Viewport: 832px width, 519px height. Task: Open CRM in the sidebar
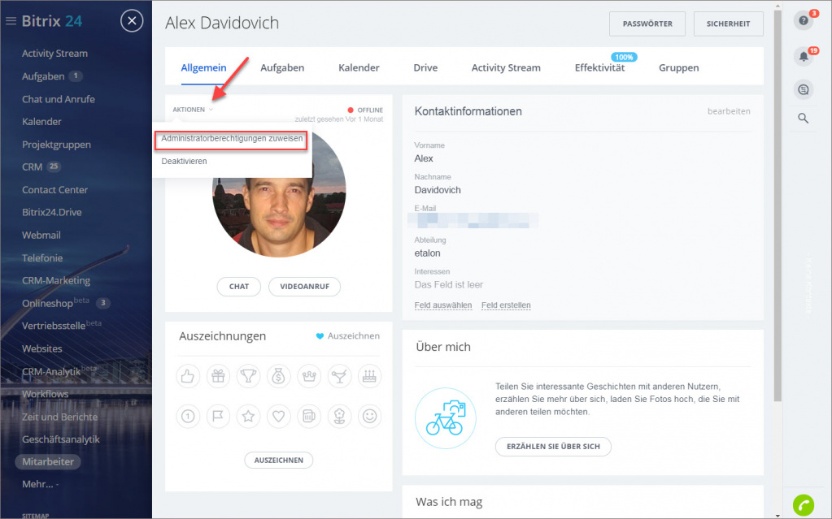click(32, 167)
